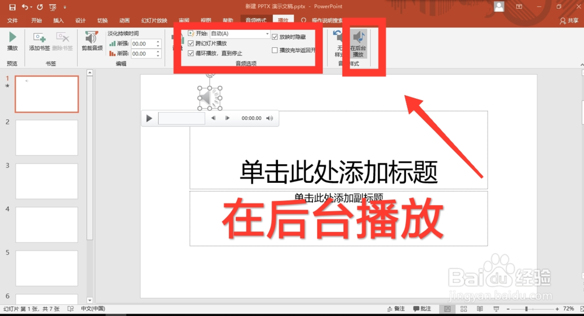Image resolution: width=584 pixels, height=316 pixels.
Task: Click the zoom slider handle
Action: [526, 309]
